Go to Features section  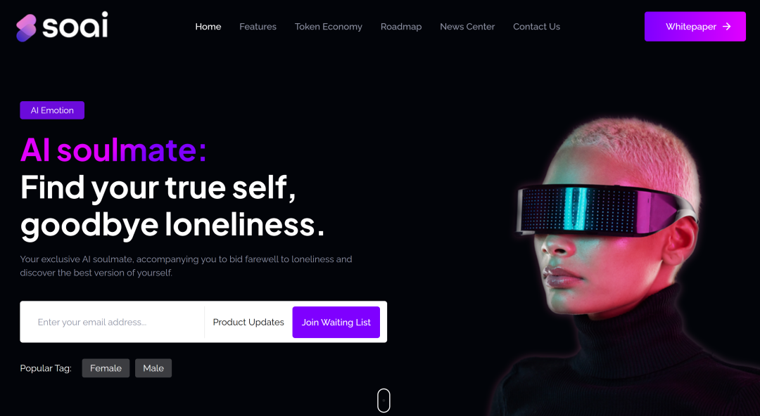pyautogui.click(x=258, y=27)
